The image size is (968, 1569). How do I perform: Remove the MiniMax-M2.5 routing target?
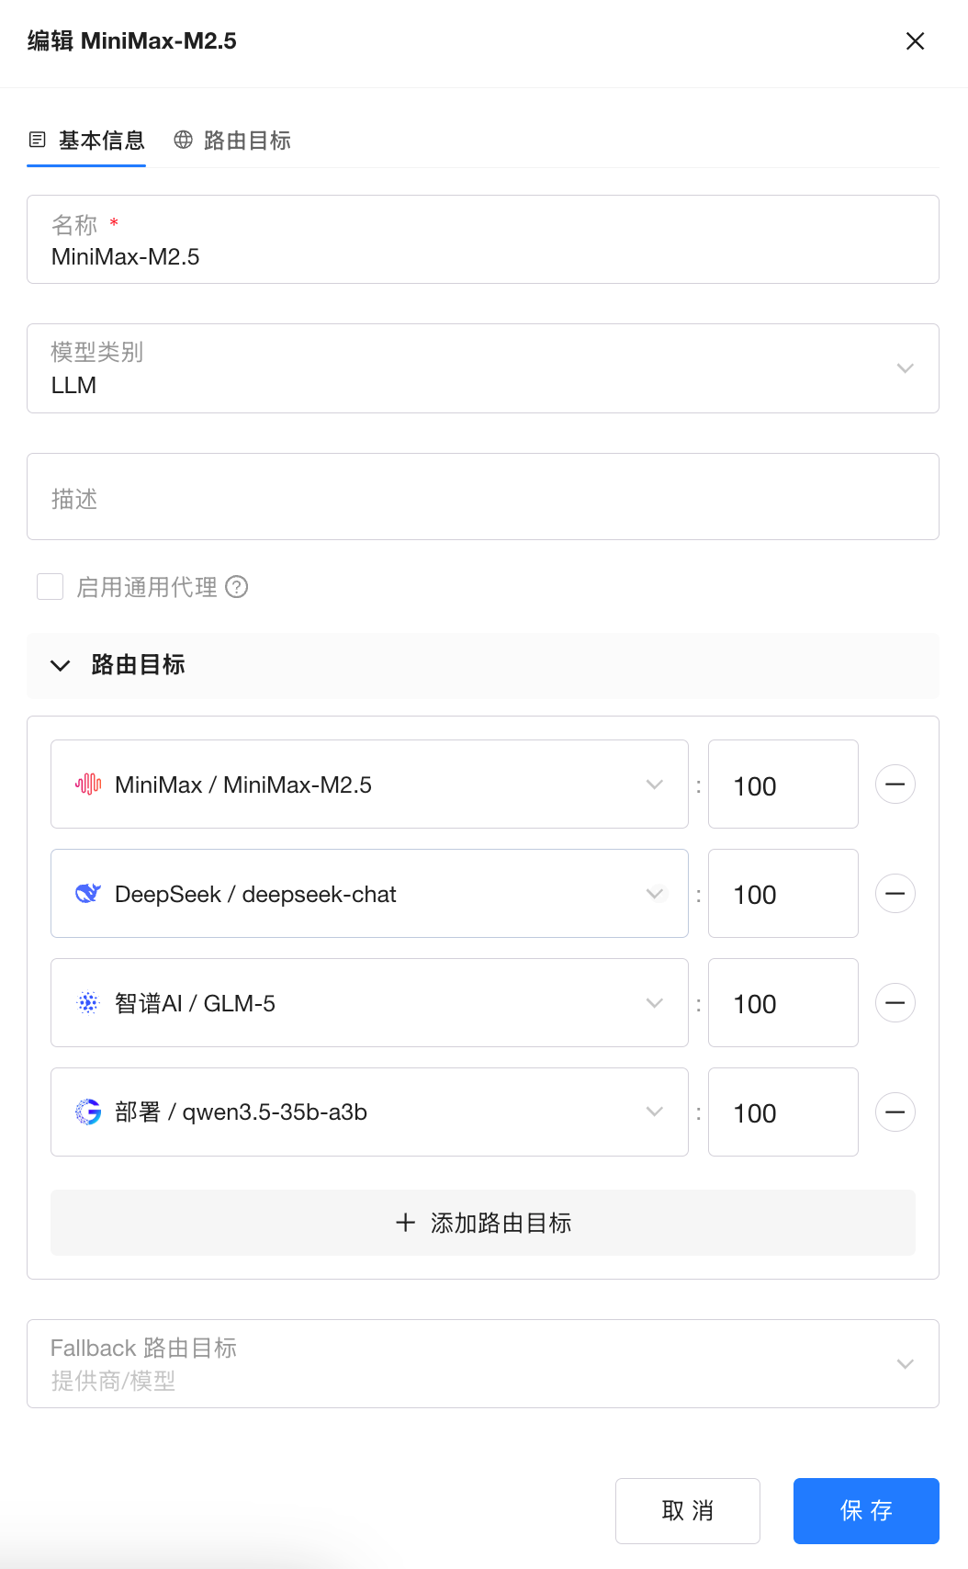point(895,784)
